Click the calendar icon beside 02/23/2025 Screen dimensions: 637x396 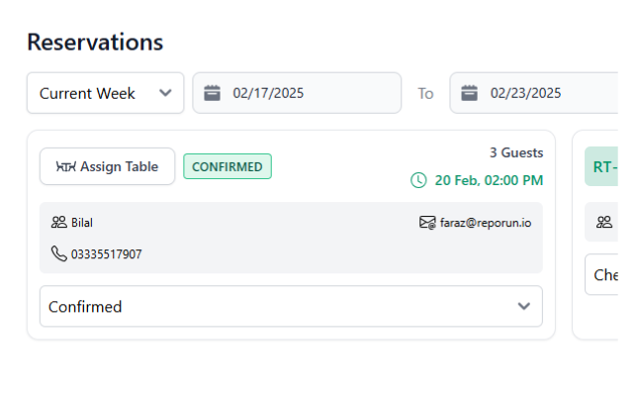click(x=469, y=93)
